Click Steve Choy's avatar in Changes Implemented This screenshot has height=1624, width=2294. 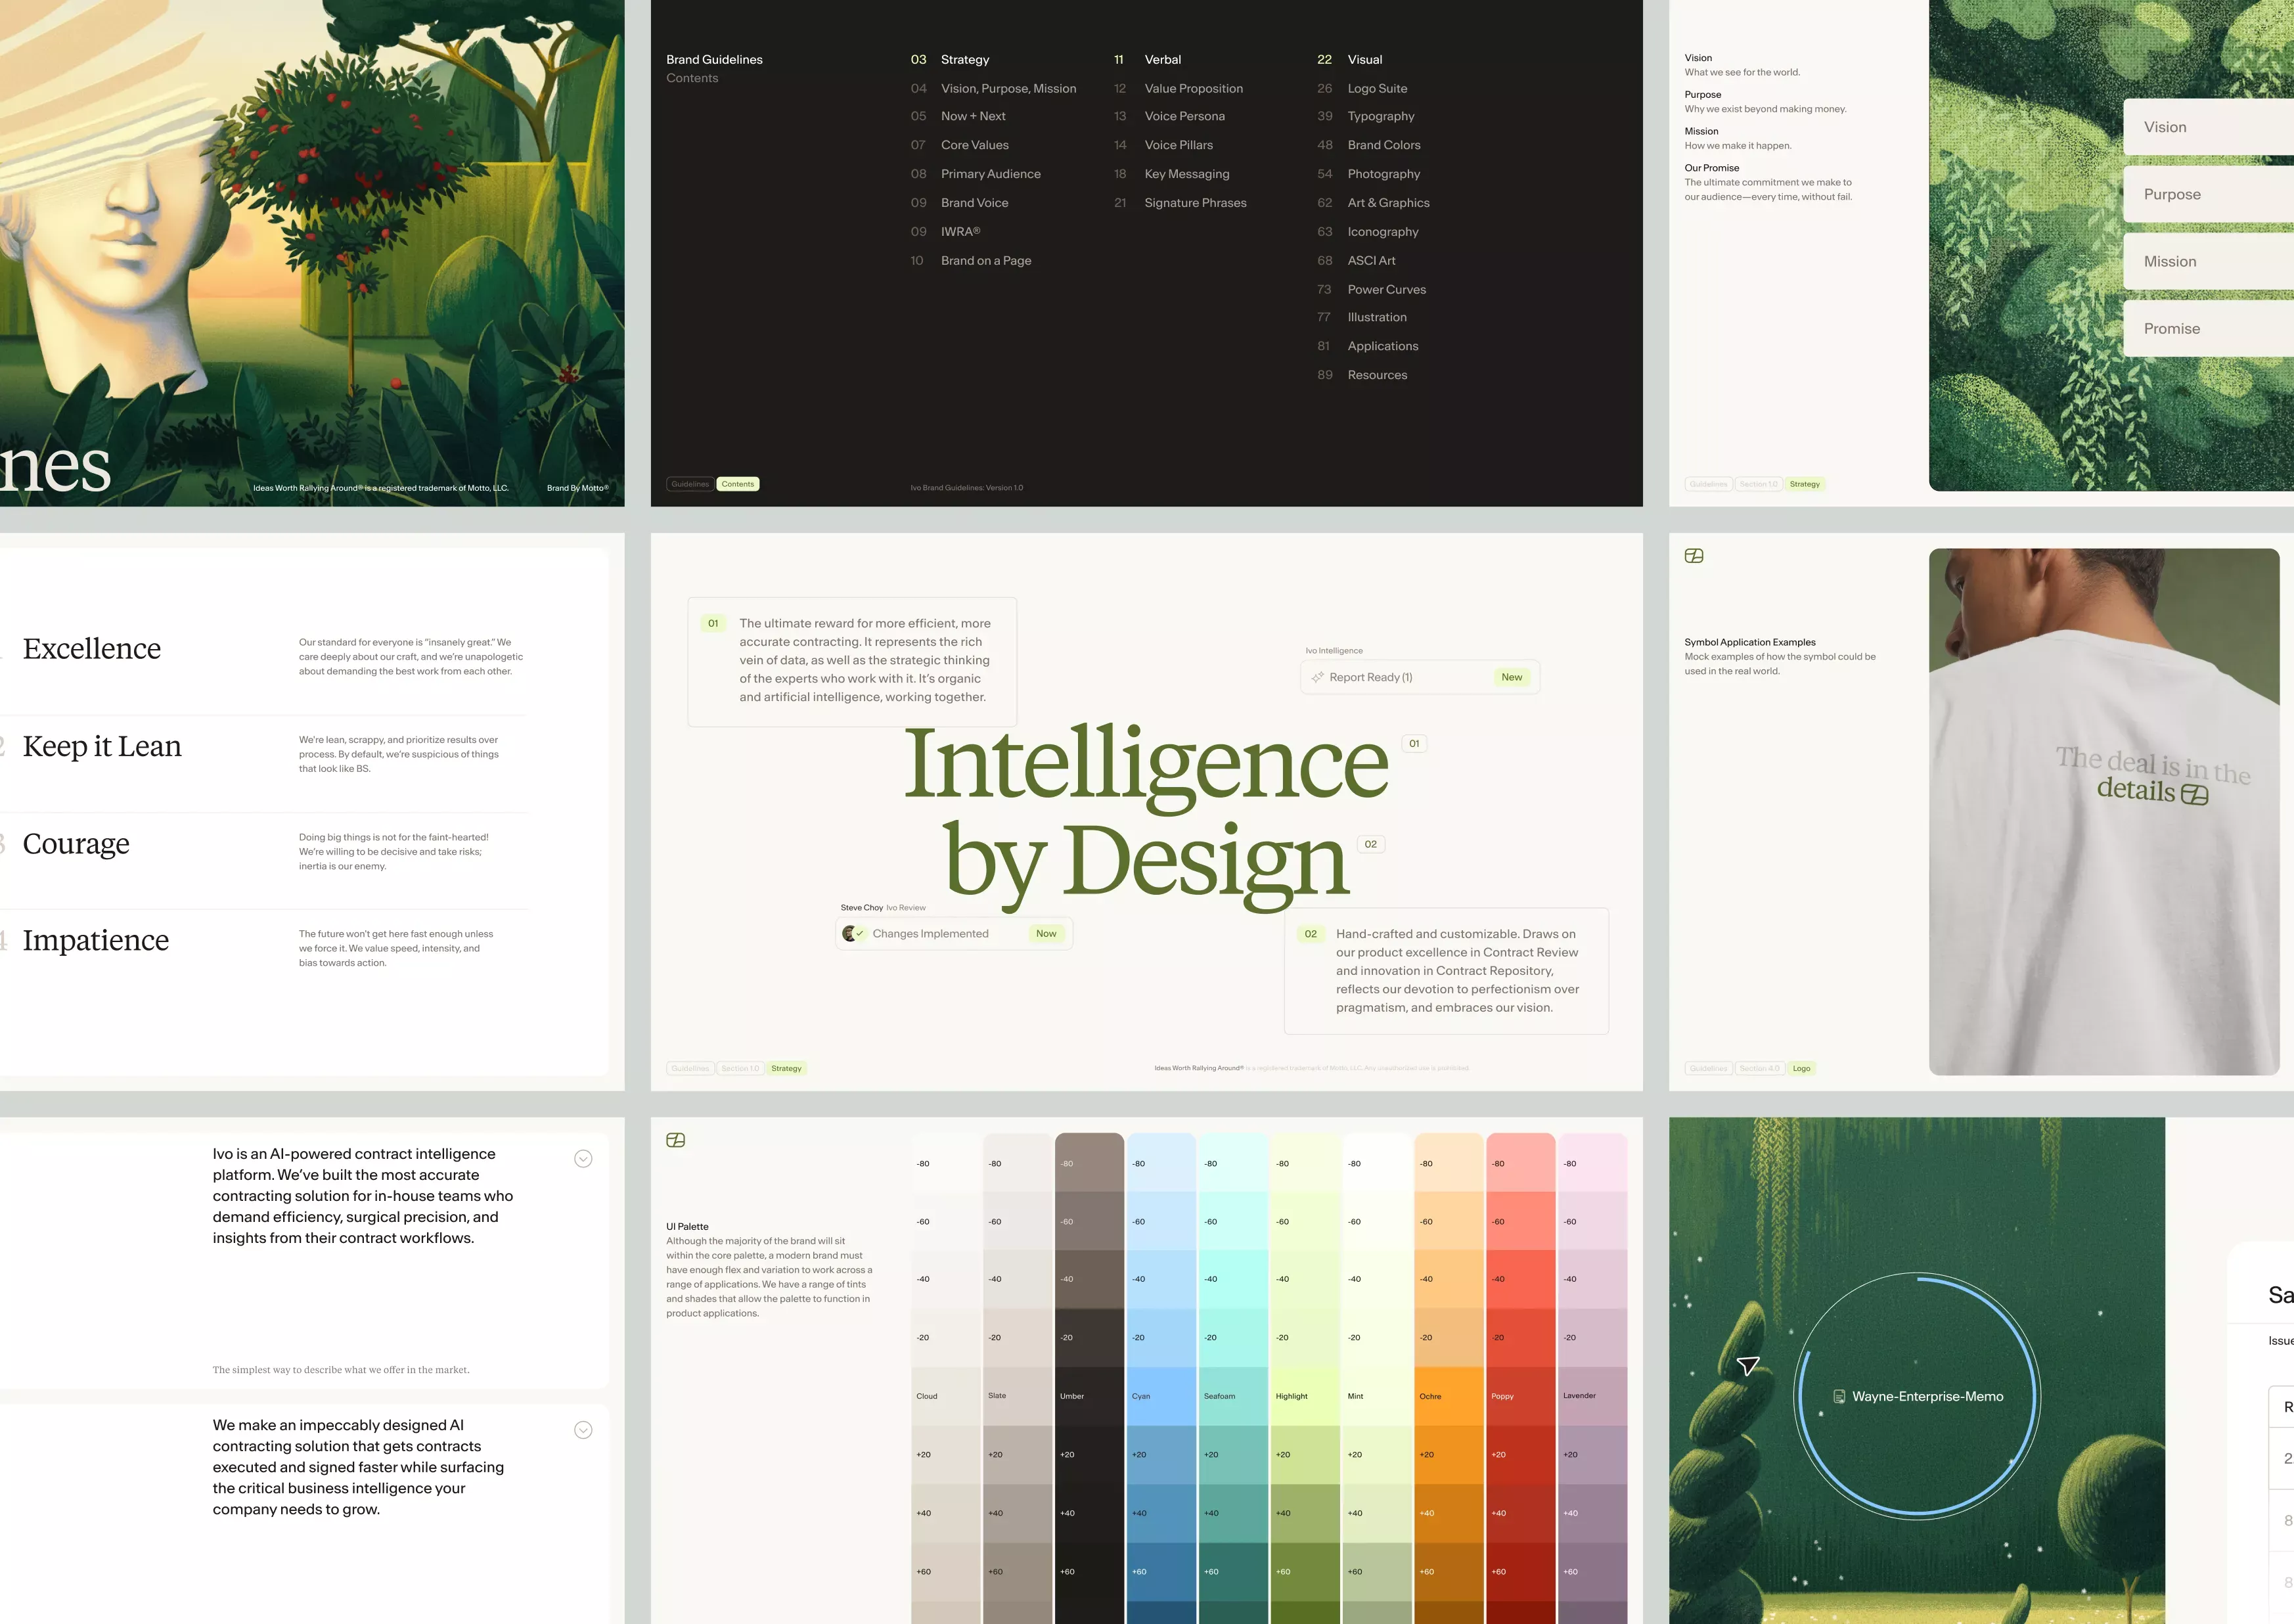pos(849,933)
